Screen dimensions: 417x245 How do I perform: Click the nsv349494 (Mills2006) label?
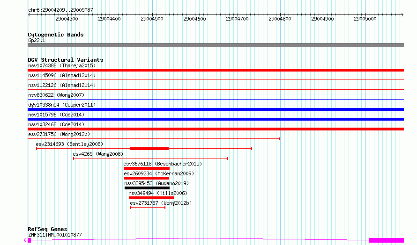pos(158,193)
